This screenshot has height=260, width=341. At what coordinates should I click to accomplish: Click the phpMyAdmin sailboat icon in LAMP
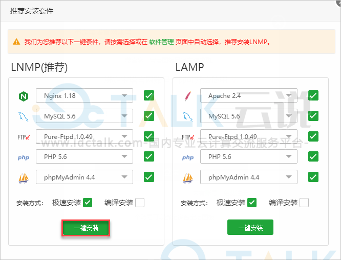188,177
